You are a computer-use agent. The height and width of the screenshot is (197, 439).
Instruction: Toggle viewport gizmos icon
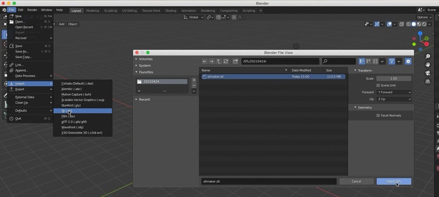377,24
